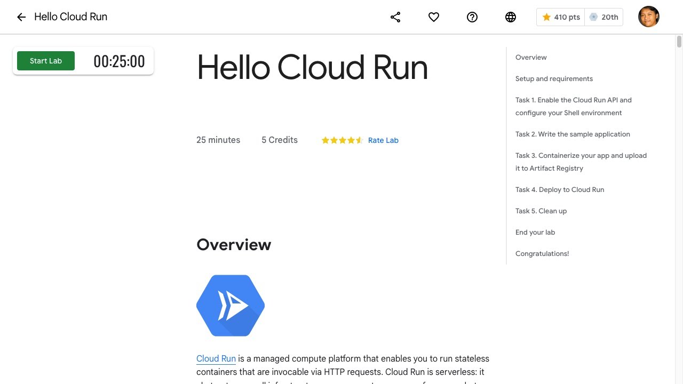Screen dimensions: 683x384
Task: Follow the Cloud Run hyperlink in overview
Action: pos(216,358)
